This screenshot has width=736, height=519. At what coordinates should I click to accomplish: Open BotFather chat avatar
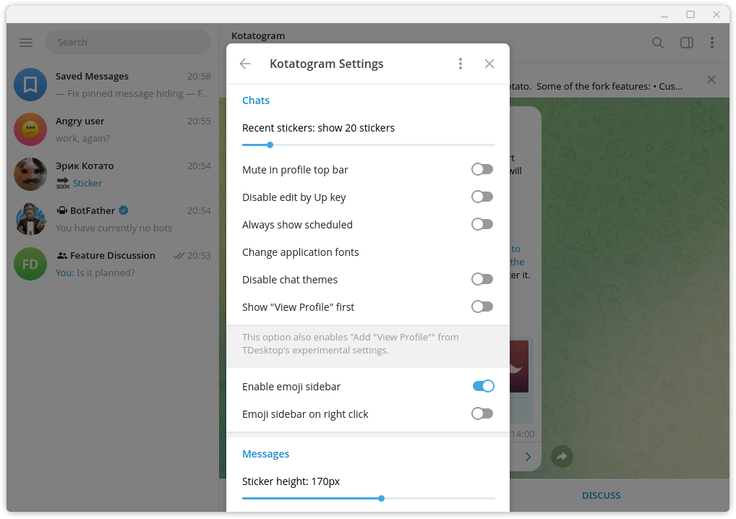point(30,219)
